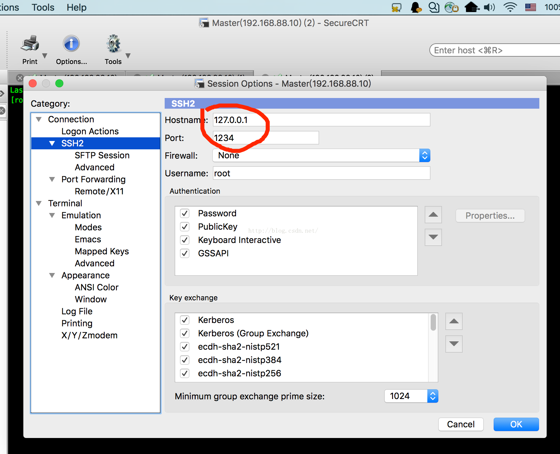Select X/Y/Zmodem category
Screen dimensions: 560x454
(x=89, y=335)
